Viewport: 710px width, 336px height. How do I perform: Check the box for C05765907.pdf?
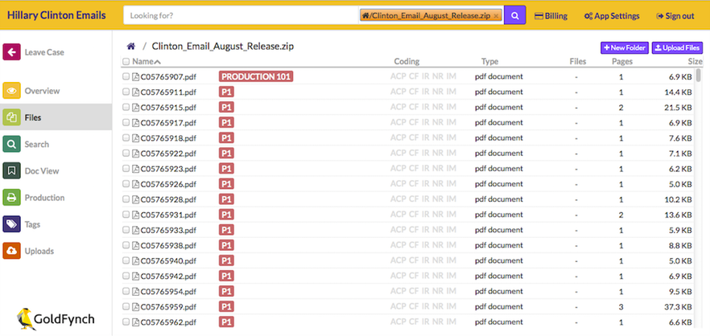pos(126,77)
